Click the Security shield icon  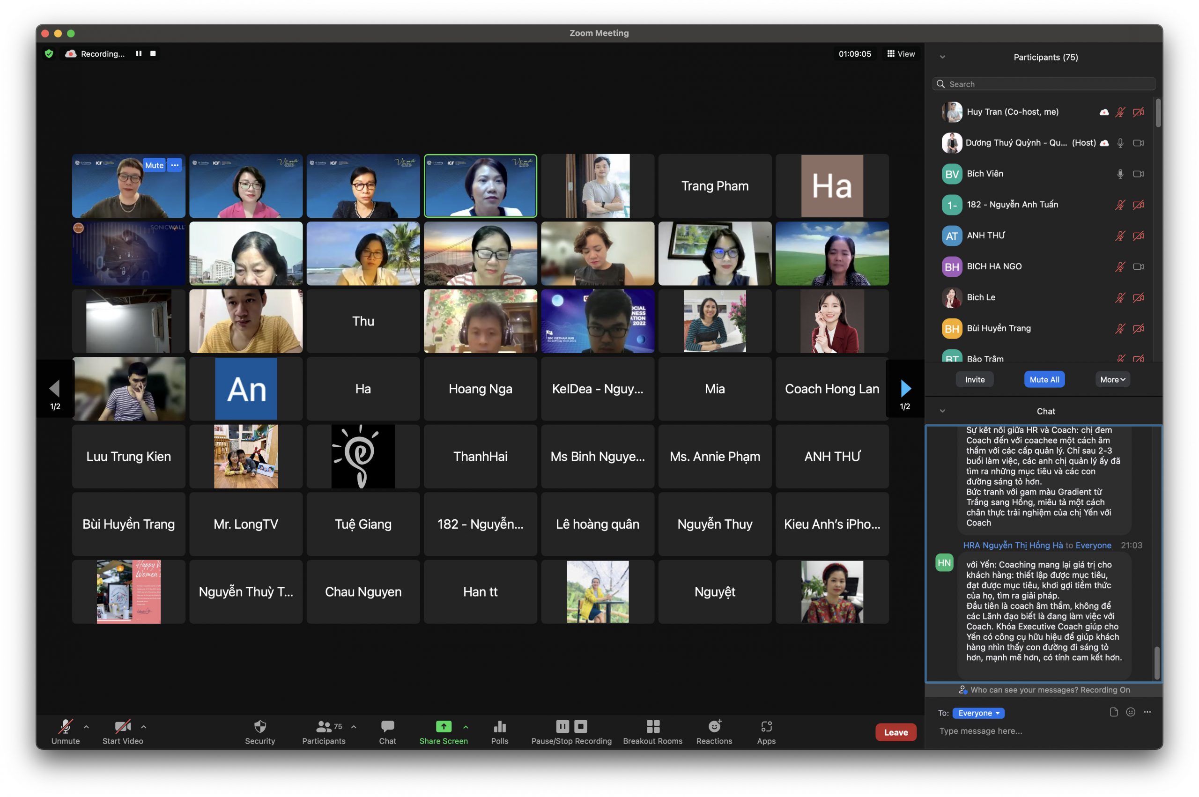[260, 726]
